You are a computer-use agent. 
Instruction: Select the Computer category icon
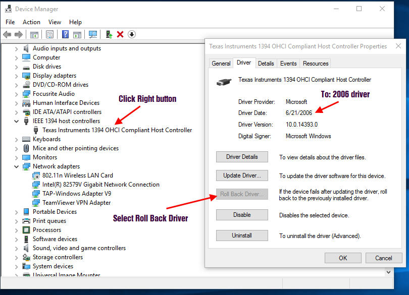(26, 57)
